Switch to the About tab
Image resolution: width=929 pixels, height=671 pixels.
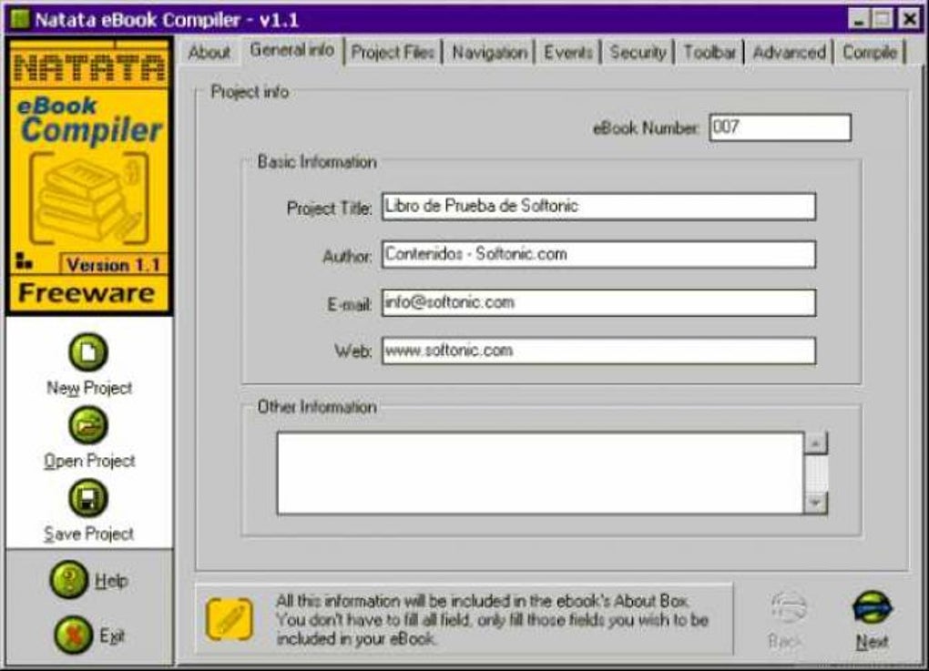(209, 52)
